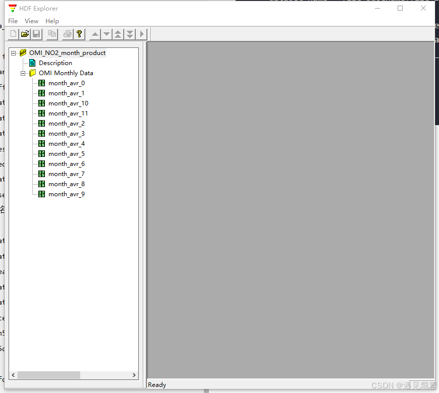The image size is (439, 393).
Task: Collapse the OMI Monthly Data group
Action: coord(23,73)
